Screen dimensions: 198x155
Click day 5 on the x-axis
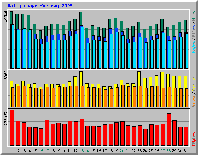[x=36, y=151]
